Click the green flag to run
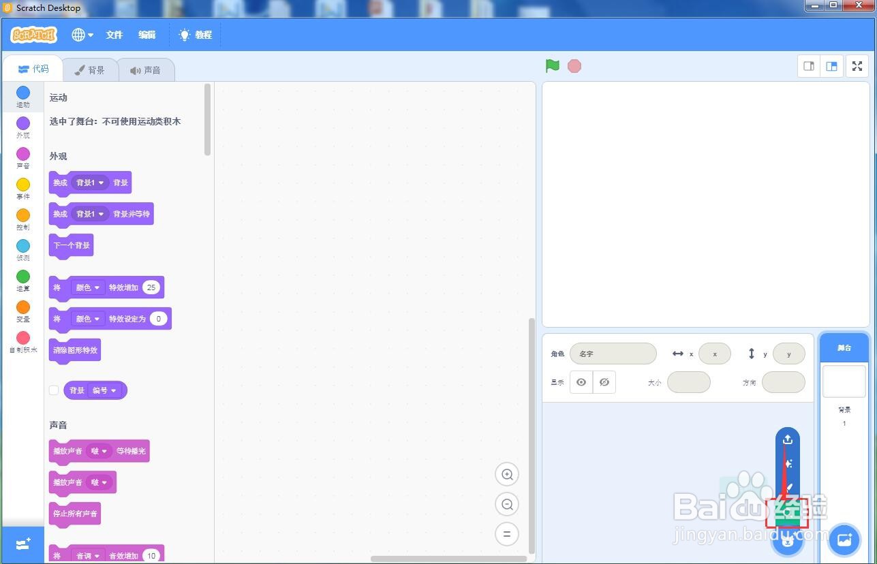The image size is (877, 564). click(x=553, y=66)
